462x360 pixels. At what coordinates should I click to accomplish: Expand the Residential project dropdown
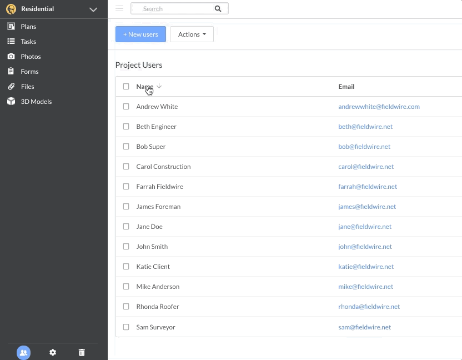[x=93, y=9]
